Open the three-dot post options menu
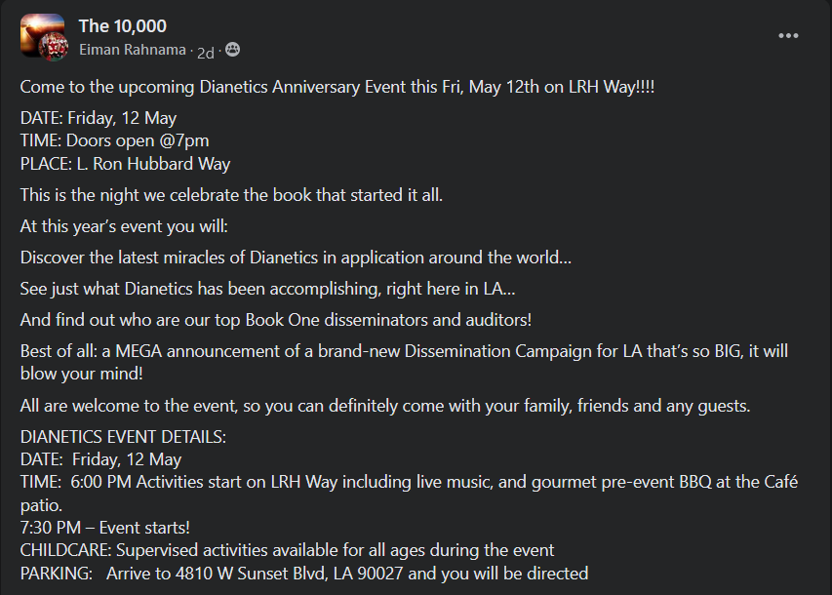Screen dimensions: 832x595 tap(788, 36)
